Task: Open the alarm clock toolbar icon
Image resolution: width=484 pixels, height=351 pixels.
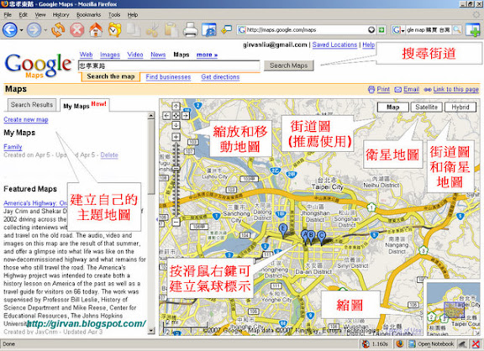Action: (114, 30)
